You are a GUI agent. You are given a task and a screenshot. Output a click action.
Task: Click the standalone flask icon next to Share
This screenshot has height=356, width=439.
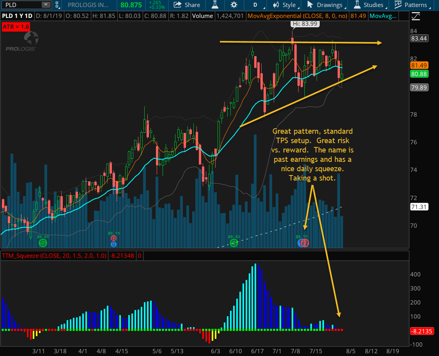[x=215, y=5]
